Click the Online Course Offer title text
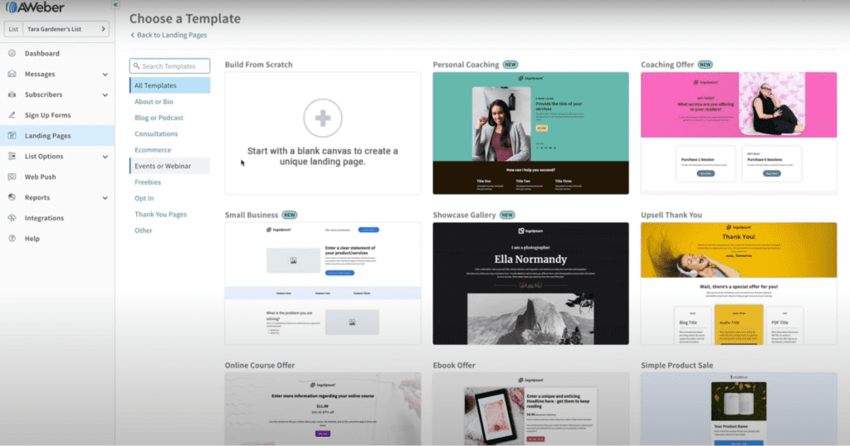 tap(260, 366)
